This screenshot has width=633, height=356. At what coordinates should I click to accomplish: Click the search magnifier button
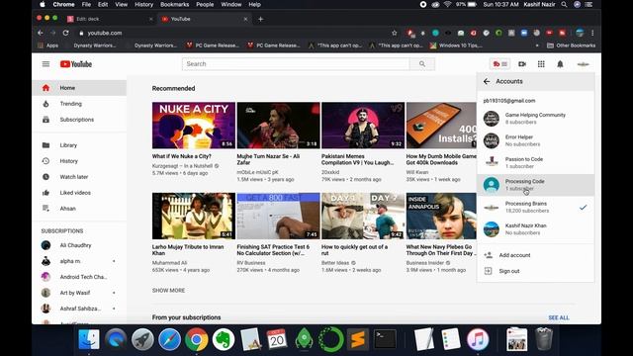422,63
